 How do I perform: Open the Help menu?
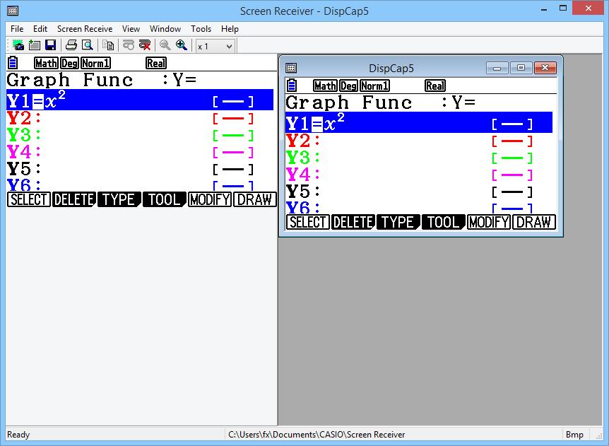(x=230, y=29)
